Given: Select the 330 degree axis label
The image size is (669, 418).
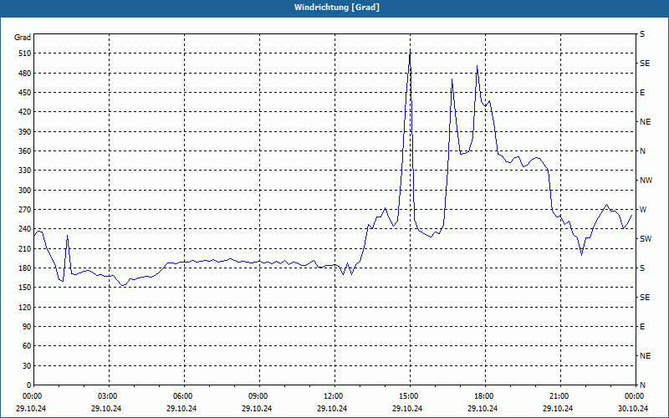Looking at the screenshot, I should [25, 171].
